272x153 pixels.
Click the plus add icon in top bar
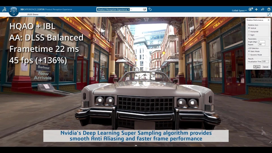tap(256, 9)
